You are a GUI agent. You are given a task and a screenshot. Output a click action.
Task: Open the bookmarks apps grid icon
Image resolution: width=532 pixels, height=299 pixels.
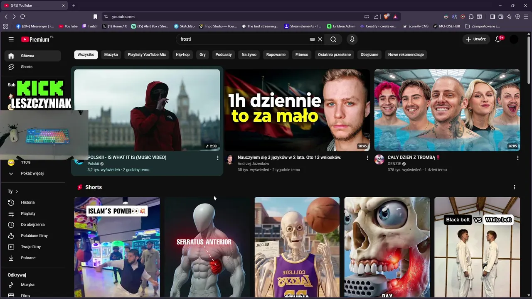pos(5,26)
